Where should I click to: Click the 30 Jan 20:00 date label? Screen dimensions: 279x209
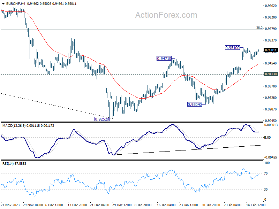tap(211, 205)
